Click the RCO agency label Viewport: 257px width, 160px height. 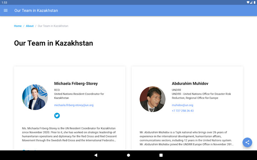tap(57, 90)
